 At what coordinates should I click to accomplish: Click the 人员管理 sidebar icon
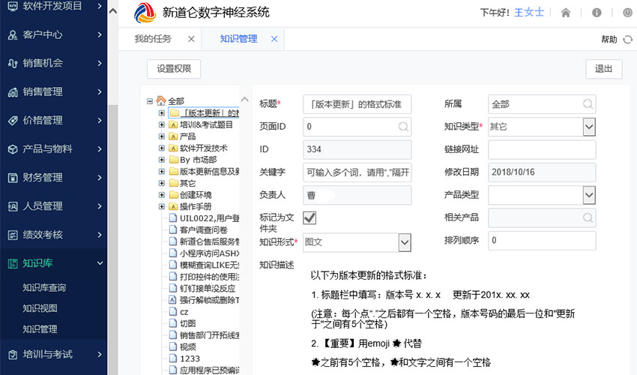point(13,206)
